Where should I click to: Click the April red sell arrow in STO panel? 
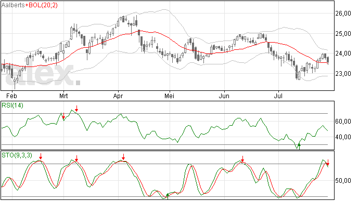pos(123,157)
